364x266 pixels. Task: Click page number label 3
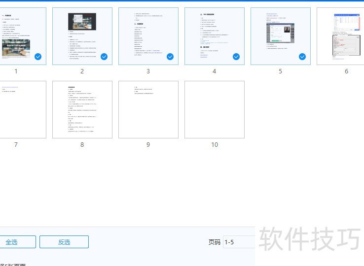coord(148,71)
